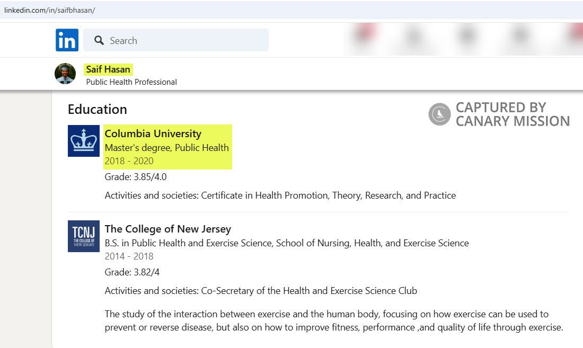Click the 2014 - 2018 date range
The image size is (583, 348).
tap(129, 256)
